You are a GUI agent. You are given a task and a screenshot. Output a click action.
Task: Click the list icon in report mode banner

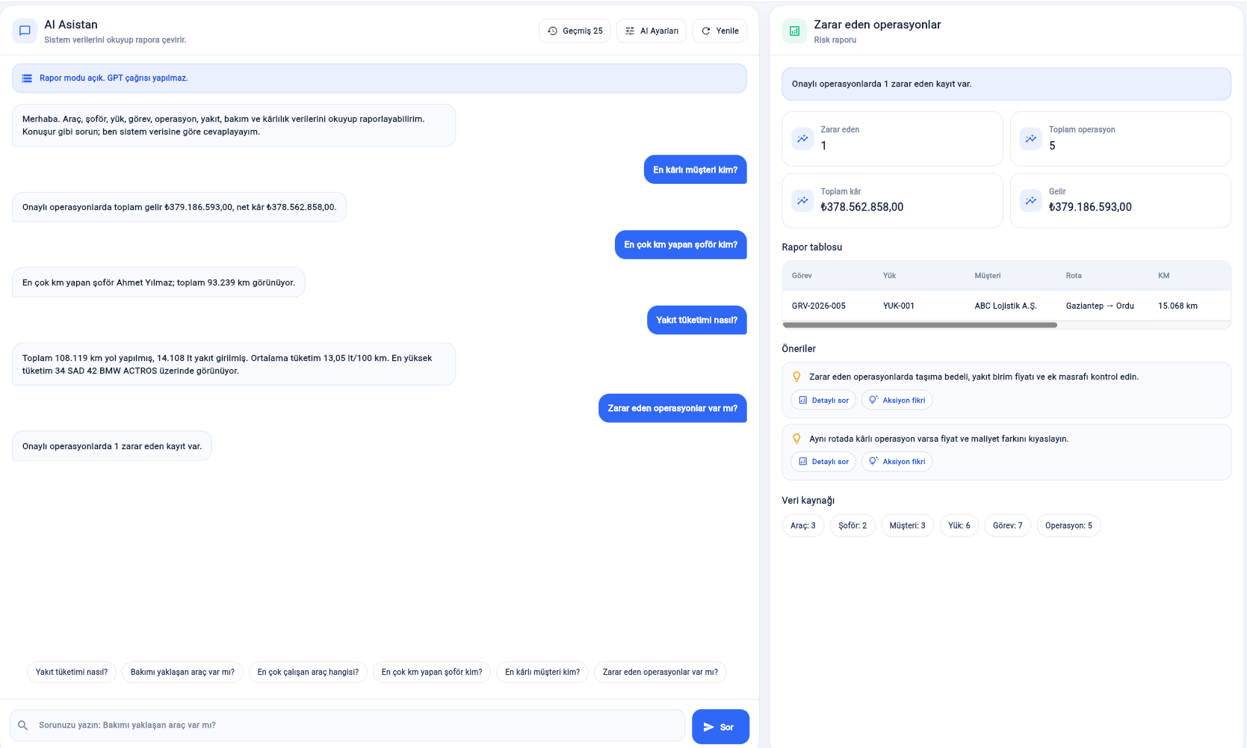tap(27, 78)
